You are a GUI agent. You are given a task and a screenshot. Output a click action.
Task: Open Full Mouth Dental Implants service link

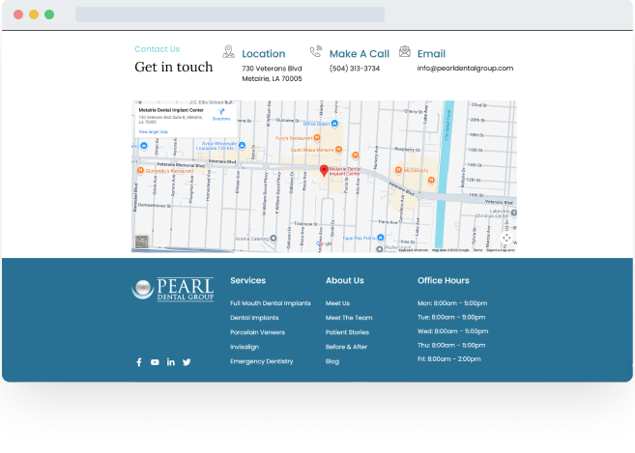coord(271,303)
